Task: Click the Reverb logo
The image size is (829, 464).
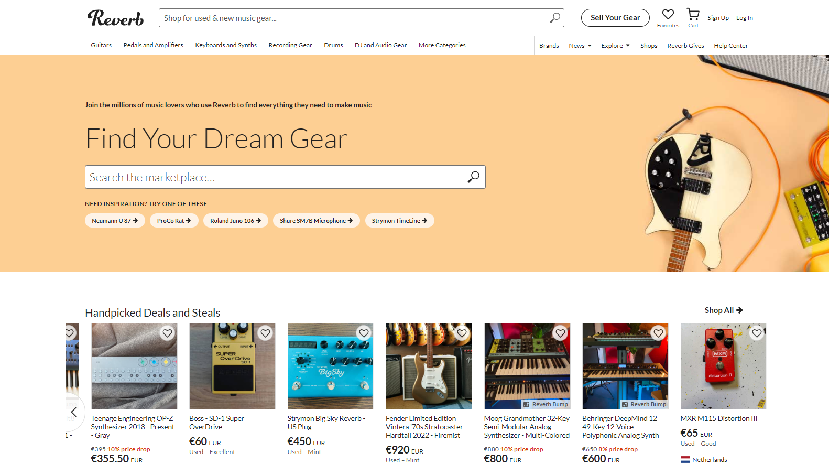Action: click(115, 18)
